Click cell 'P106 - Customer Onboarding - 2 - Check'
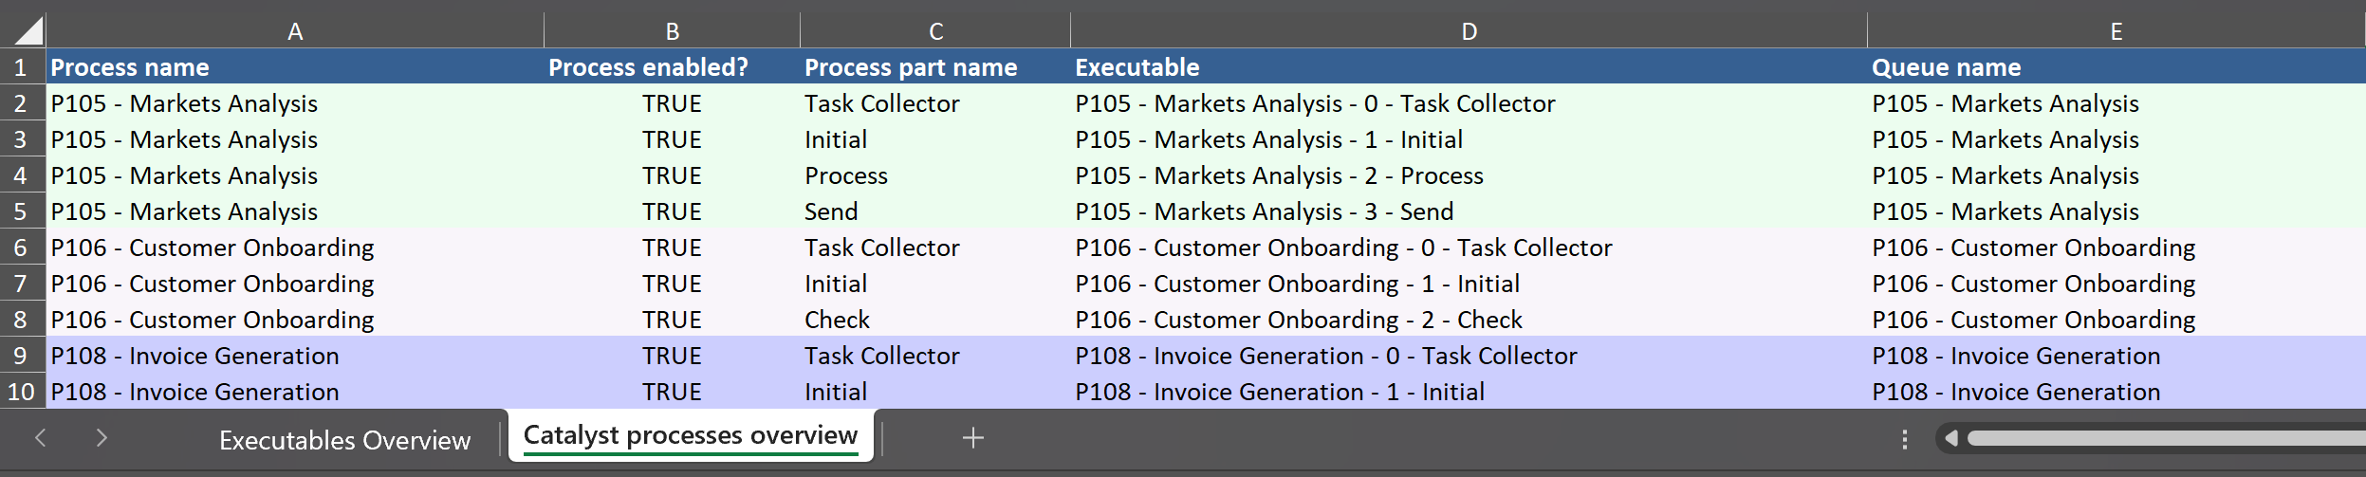The width and height of the screenshot is (2366, 477). pos(1298,320)
